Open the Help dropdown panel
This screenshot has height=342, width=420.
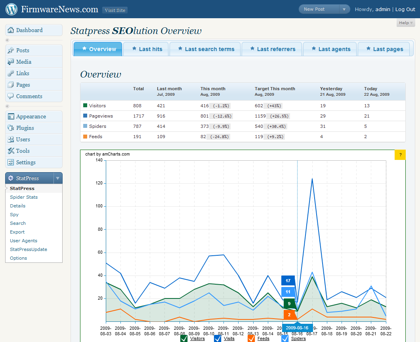[x=406, y=23]
